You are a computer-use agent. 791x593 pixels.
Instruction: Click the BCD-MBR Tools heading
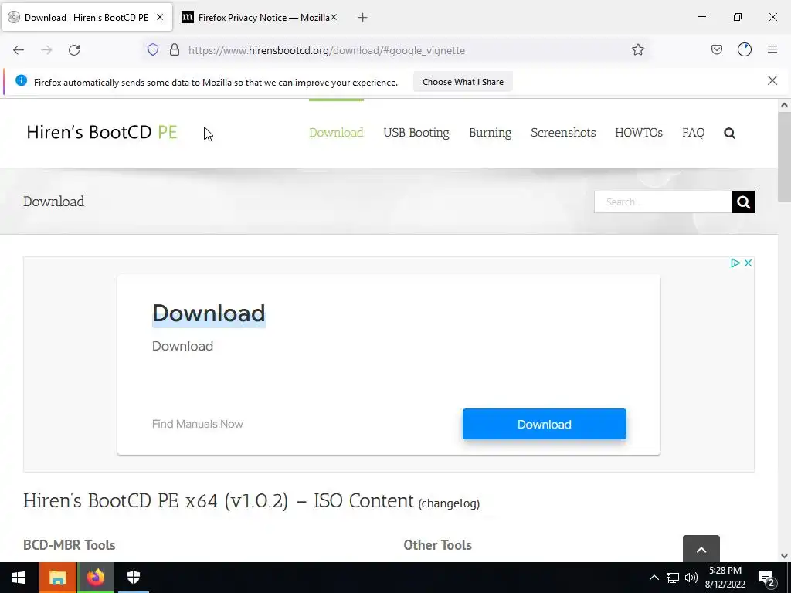[x=69, y=545]
